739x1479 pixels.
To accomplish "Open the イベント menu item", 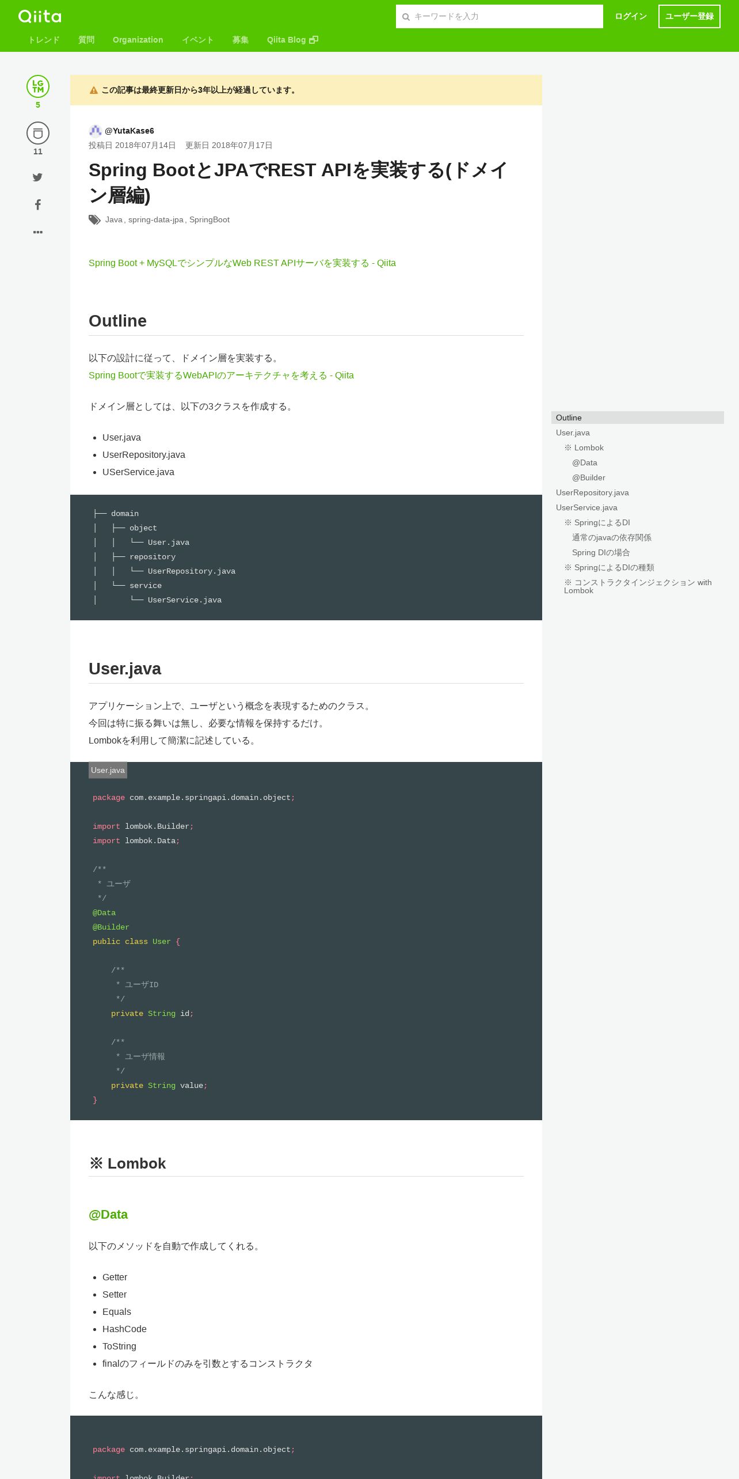I will tap(198, 40).
